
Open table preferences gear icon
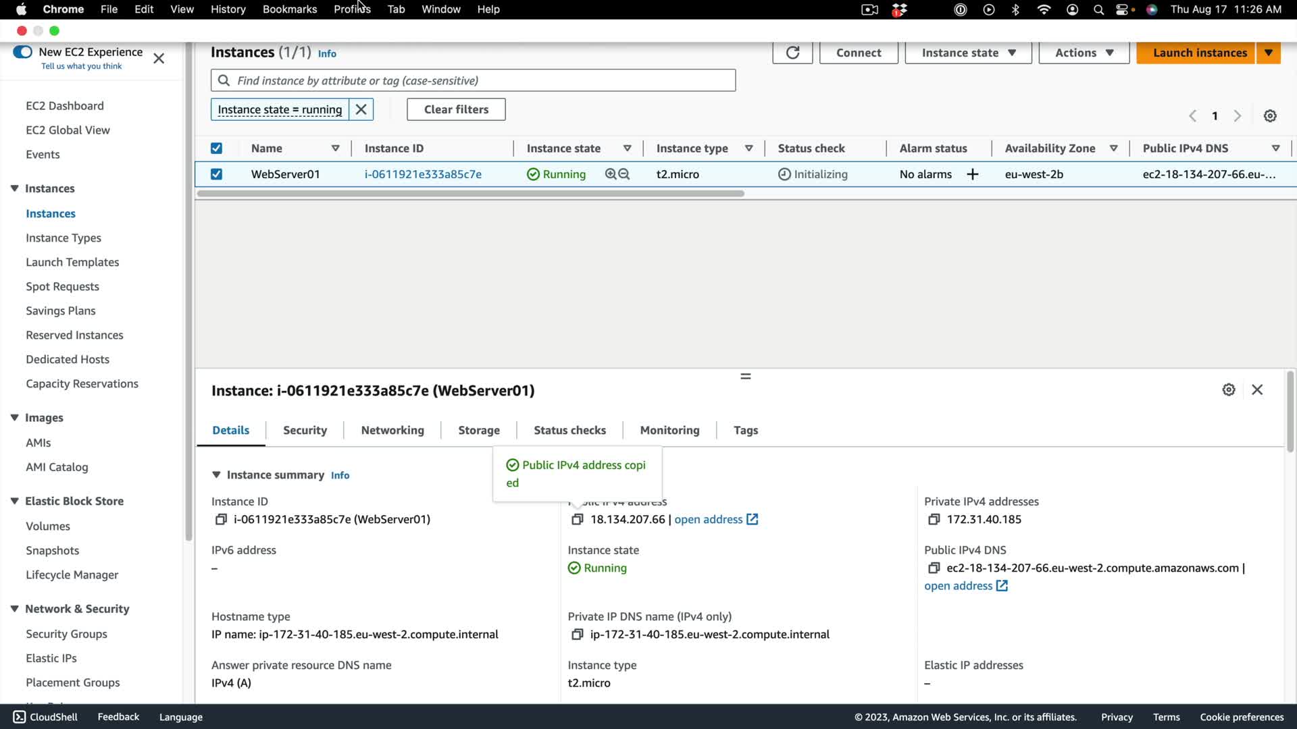click(1270, 116)
